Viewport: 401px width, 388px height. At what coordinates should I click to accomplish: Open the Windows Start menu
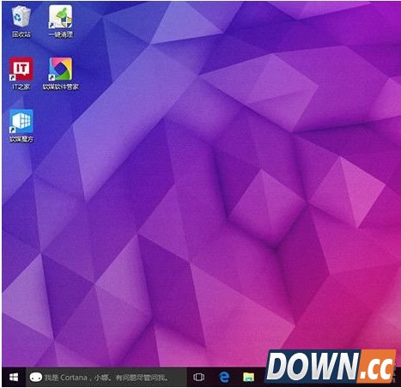(x=14, y=377)
